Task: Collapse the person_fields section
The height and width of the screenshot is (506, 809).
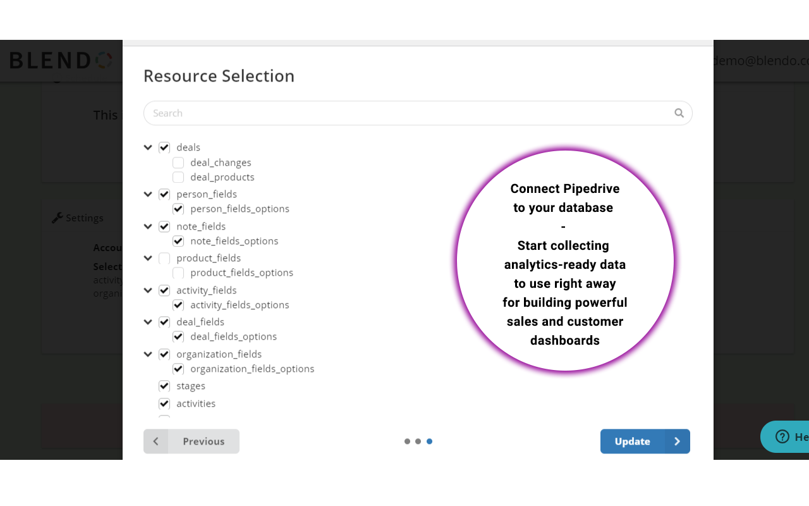Action: [147, 194]
